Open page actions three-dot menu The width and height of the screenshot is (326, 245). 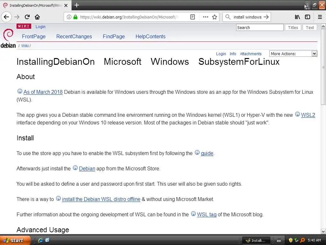tap(205, 17)
